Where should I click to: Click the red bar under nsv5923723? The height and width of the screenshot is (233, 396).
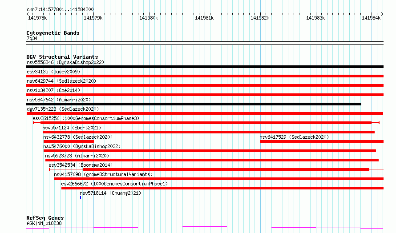pos(212,160)
